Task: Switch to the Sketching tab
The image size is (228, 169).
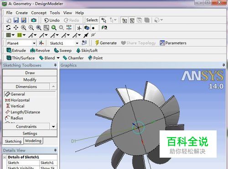Action: pos(13,141)
